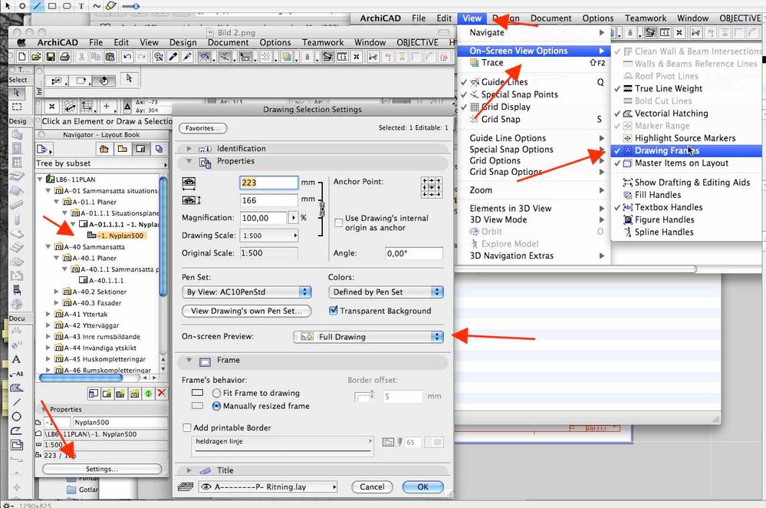766x508 pixels.
Task: Click the Navigator tree vertical scrollbar
Action: pyautogui.click(x=163, y=237)
